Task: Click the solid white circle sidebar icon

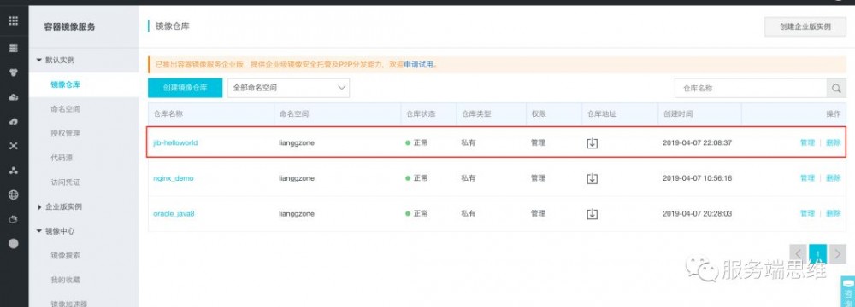Action: (x=14, y=243)
